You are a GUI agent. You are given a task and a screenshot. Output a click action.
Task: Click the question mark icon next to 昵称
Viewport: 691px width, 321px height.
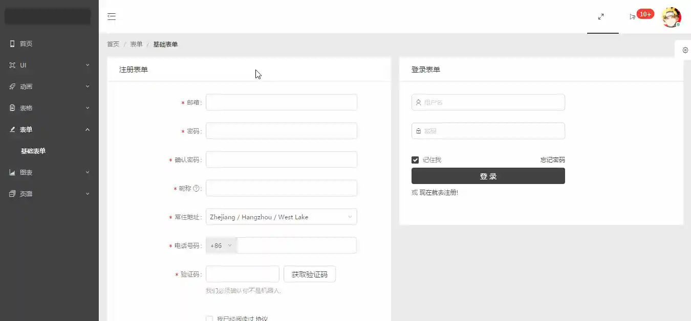click(196, 189)
